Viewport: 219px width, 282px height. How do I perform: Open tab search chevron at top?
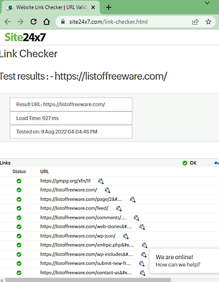pyautogui.click(x=207, y=3)
